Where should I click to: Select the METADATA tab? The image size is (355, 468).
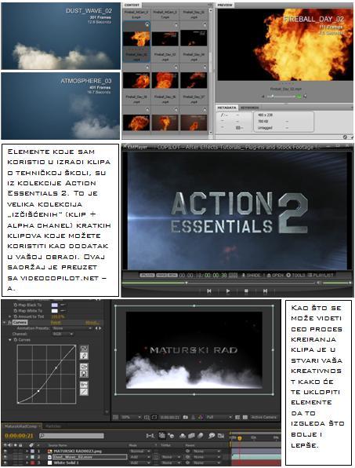(x=227, y=108)
